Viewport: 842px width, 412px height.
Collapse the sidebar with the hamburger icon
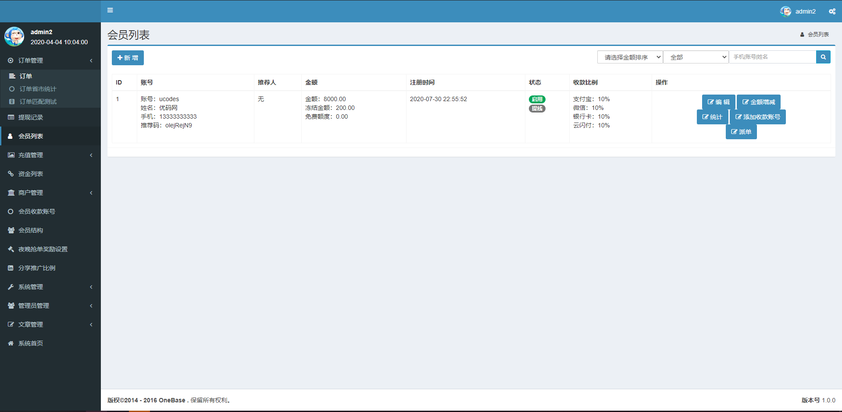[110, 10]
